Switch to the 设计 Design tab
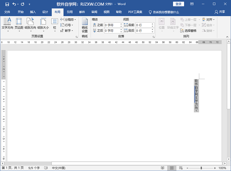 pos(45,12)
